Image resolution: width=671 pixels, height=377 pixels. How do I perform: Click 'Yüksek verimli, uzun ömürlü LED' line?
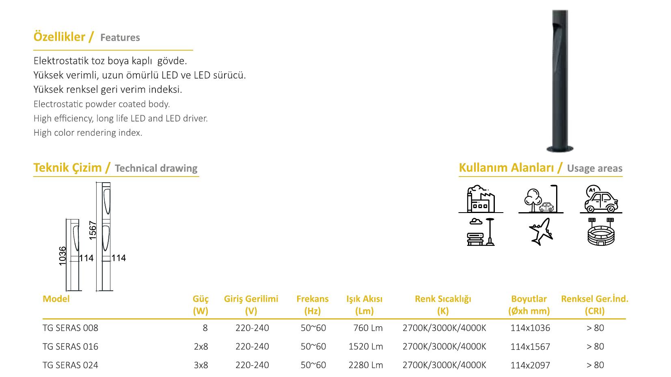click(140, 75)
